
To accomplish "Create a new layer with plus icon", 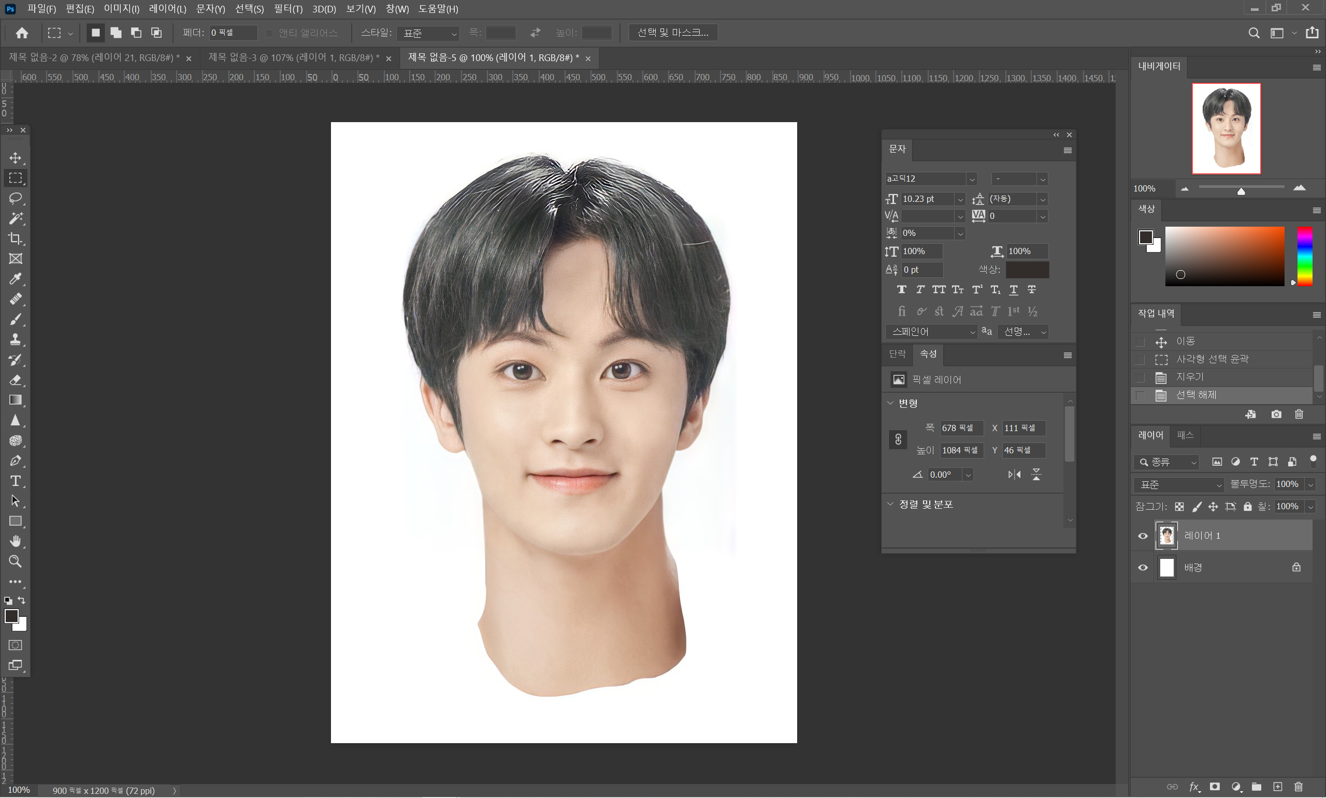I will click(x=1277, y=787).
